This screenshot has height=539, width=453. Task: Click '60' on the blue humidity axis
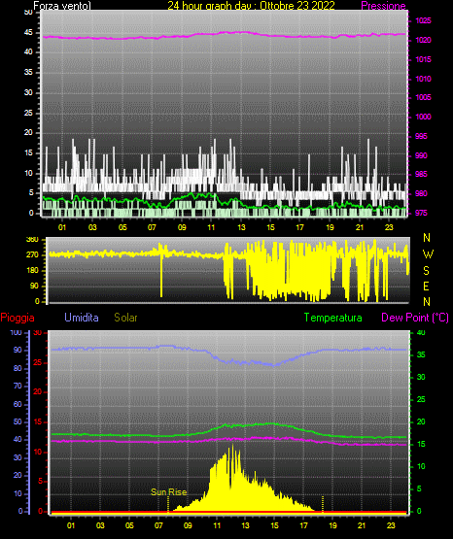click(17, 404)
